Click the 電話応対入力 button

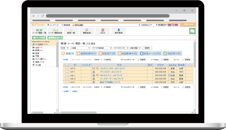(55, 38)
